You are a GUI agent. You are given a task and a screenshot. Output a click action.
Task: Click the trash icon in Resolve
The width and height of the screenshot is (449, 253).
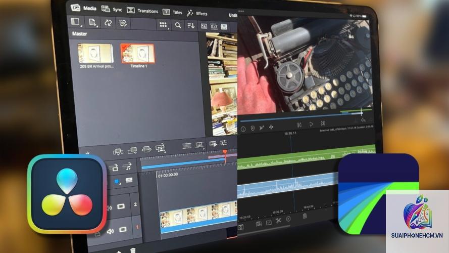133,250
